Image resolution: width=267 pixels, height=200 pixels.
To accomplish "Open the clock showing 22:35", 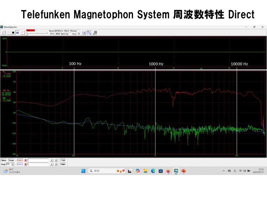I will click(x=258, y=171).
